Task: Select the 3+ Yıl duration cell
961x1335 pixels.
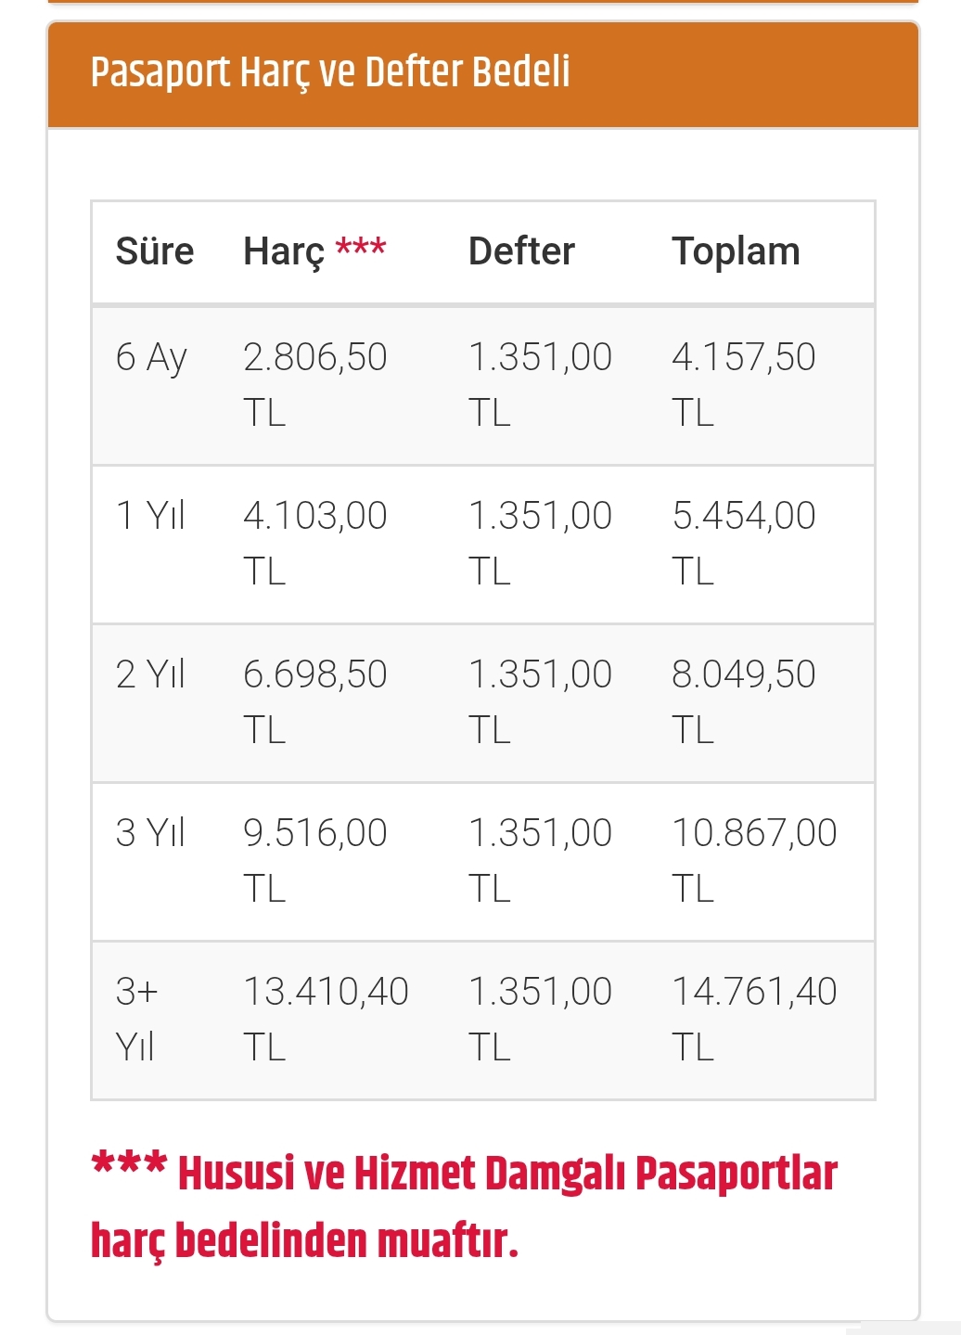Action: (x=137, y=1019)
